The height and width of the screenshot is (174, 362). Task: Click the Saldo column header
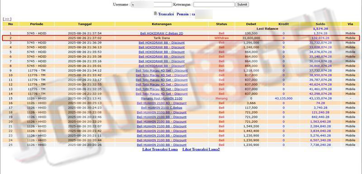pos(320,24)
